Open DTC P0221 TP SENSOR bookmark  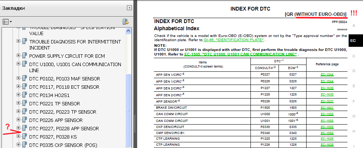(x=55, y=104)
